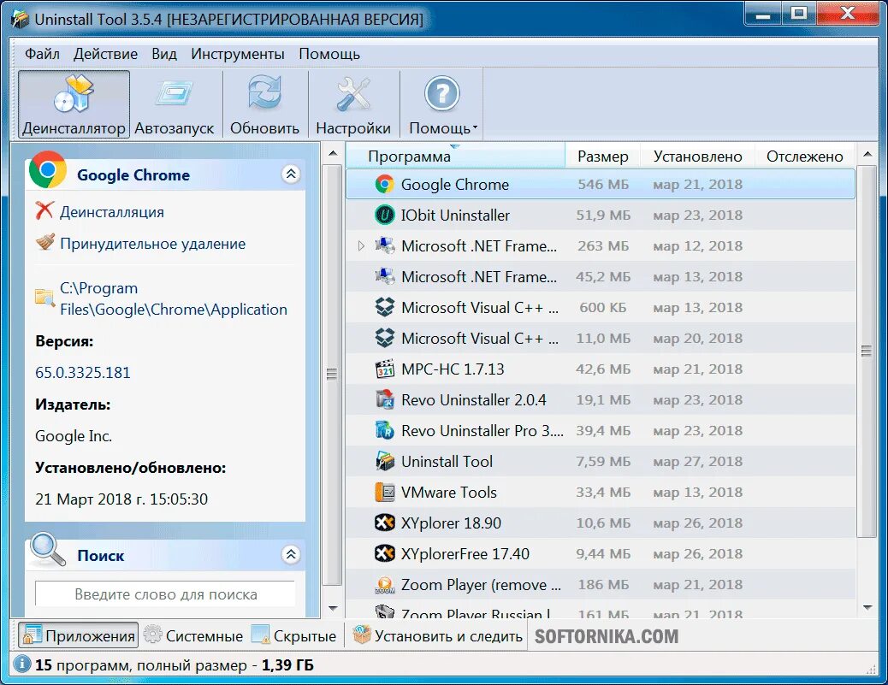Click the Revo Uninstaller 2.0.4 icon
This screenshot has height=685, width=888.
(384, 399)
